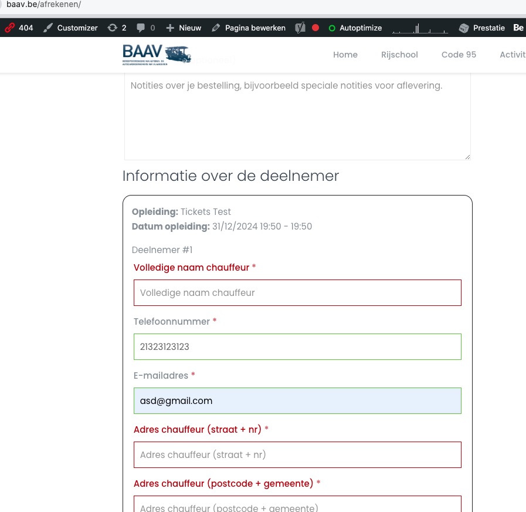Click the performance graph in admin bar
Viewport: 526px width, 512px height.
[420, 29]
